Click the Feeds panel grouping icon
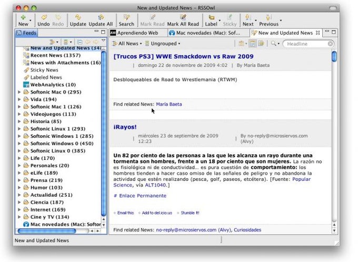Image resolution: width=358 pixels, height=262 pixels. click(x=66, y=42)
